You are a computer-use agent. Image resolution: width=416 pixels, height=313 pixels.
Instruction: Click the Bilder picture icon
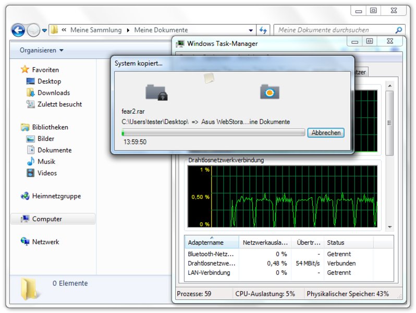click(31, 139)
